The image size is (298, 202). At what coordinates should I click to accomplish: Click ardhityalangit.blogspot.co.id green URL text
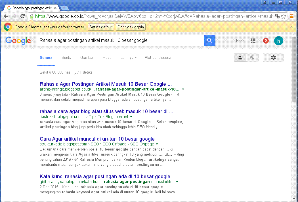point(110,89)
